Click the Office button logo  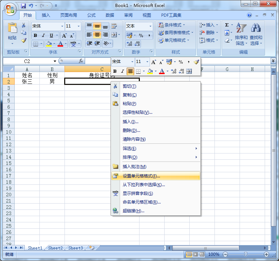10,9
